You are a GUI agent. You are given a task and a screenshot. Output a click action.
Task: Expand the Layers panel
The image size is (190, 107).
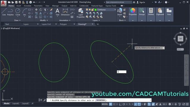point(96,21)
